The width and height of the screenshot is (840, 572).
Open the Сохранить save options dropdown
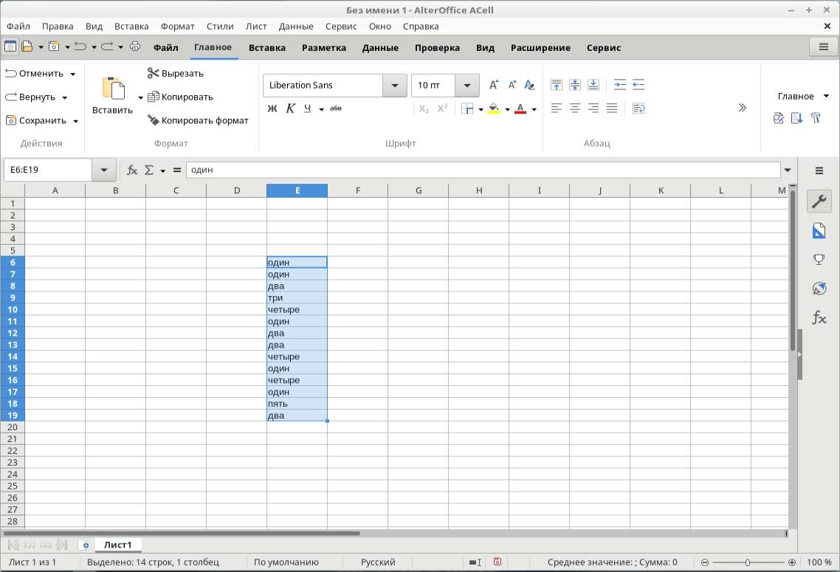(75, 121)
